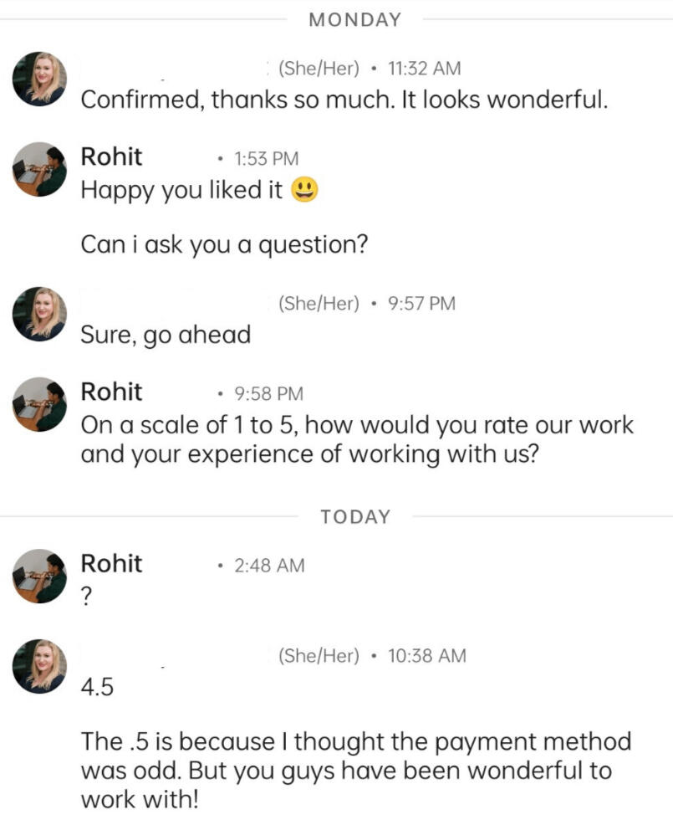Select the "4.5" rating message
This screenshot has width=673, height=820.
(97, 688)
